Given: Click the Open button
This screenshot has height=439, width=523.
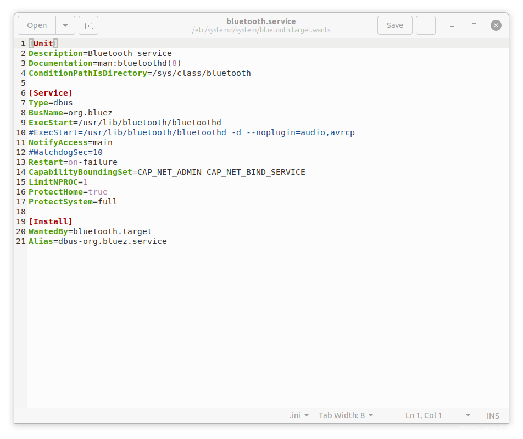Looking at the screenshot, I should tap(37, 25).
